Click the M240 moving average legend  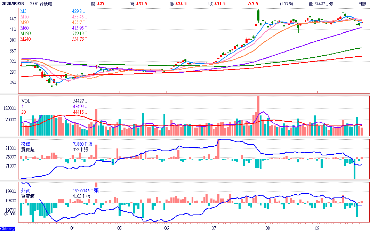tap(25, 39)
